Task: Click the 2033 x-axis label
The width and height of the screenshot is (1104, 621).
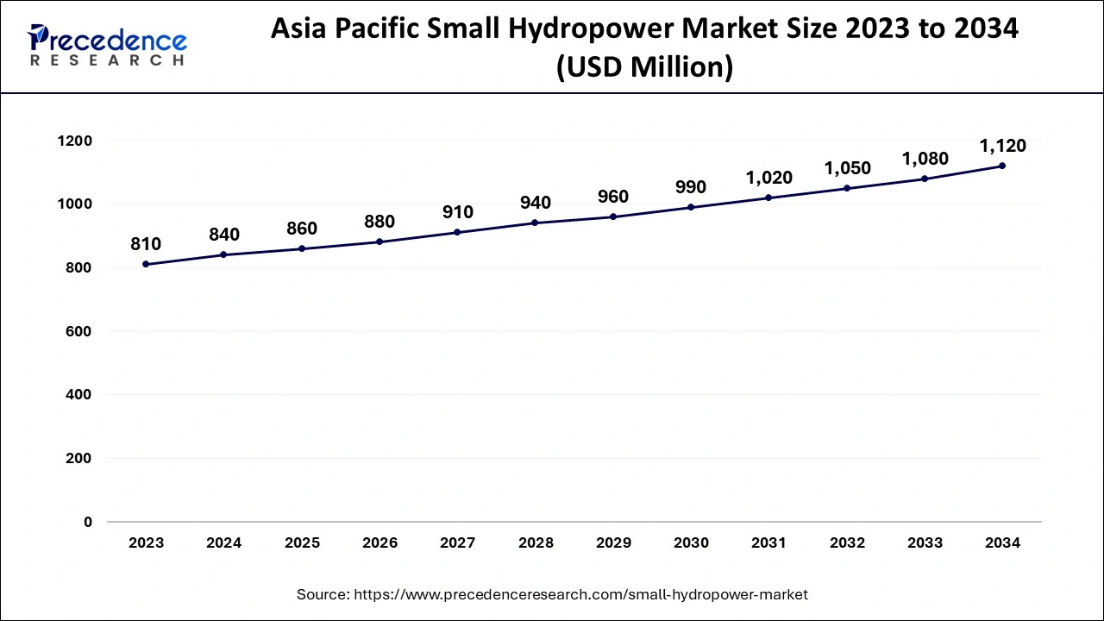Action: coord(925,543)
